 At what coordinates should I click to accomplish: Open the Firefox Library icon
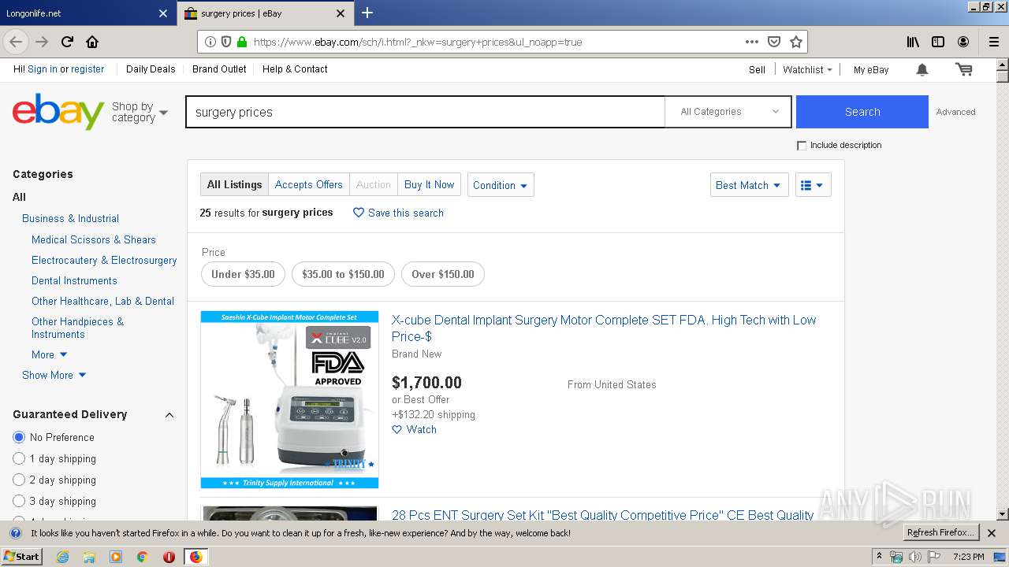pyautogui.click(x=913, y=42)
